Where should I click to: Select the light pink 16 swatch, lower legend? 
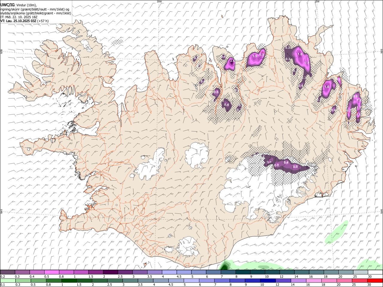[x=314, y=281]
